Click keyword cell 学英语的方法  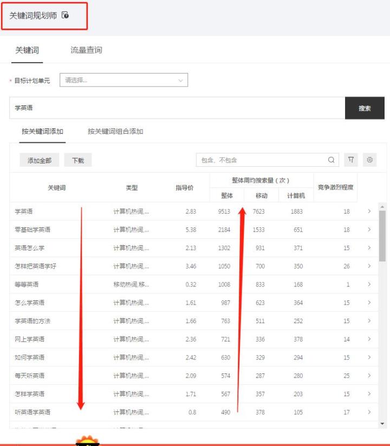(32, 321)
